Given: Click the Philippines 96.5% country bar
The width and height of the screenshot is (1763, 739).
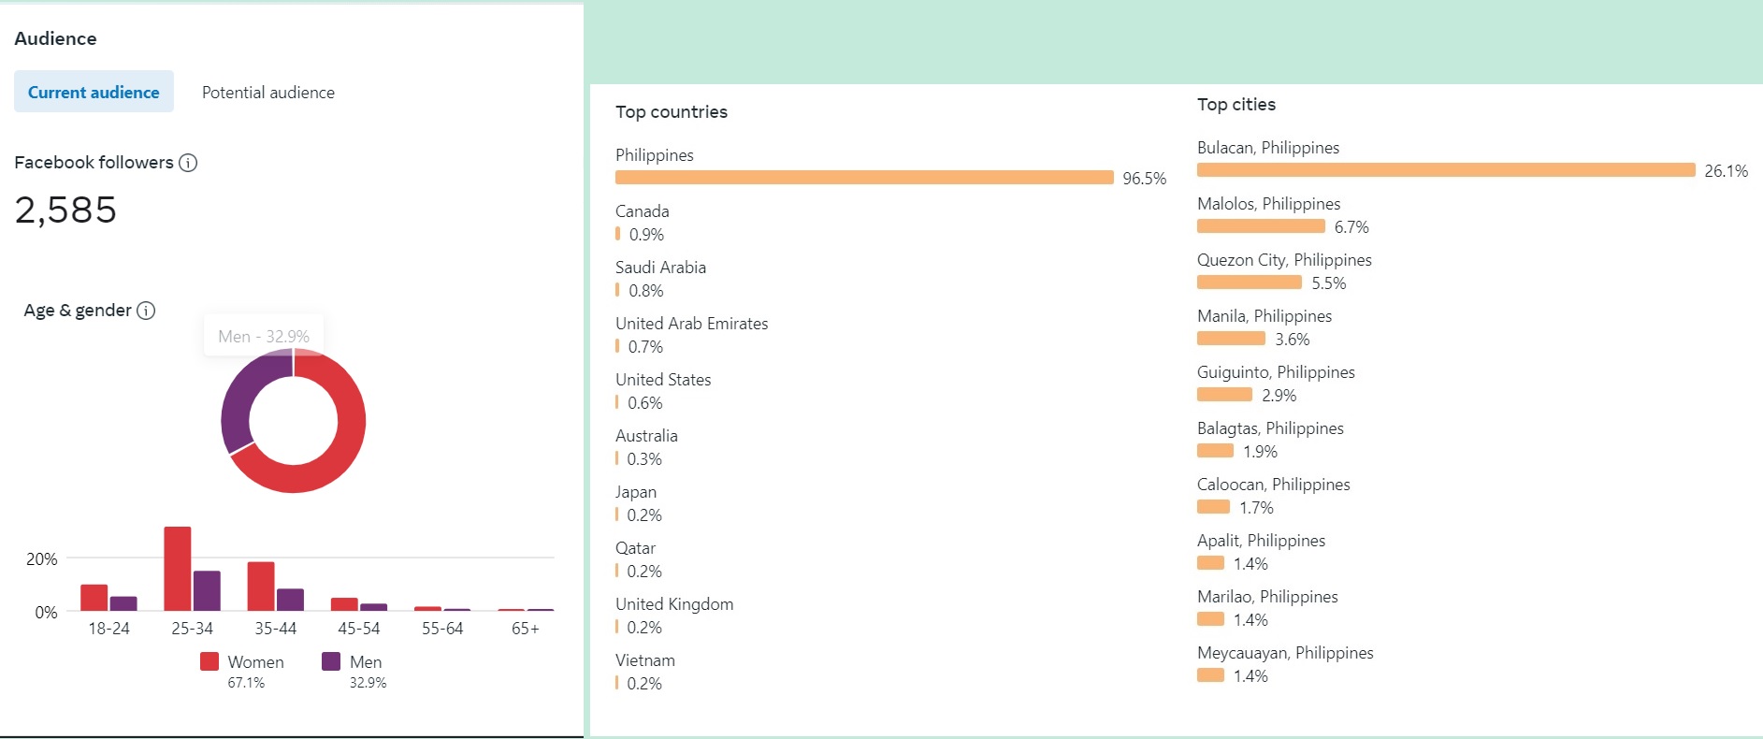Looking at the screenshot, I should pyautogui.click(x=864, y=178).
